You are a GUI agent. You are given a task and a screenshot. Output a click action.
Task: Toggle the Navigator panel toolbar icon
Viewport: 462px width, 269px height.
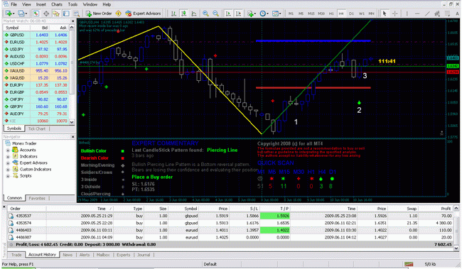56,13
